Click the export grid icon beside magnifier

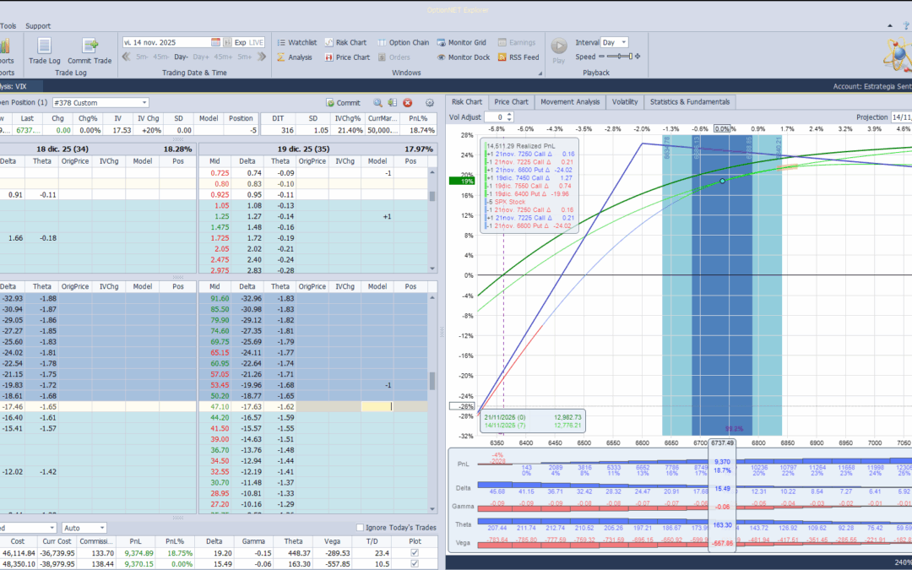(393, 103)
